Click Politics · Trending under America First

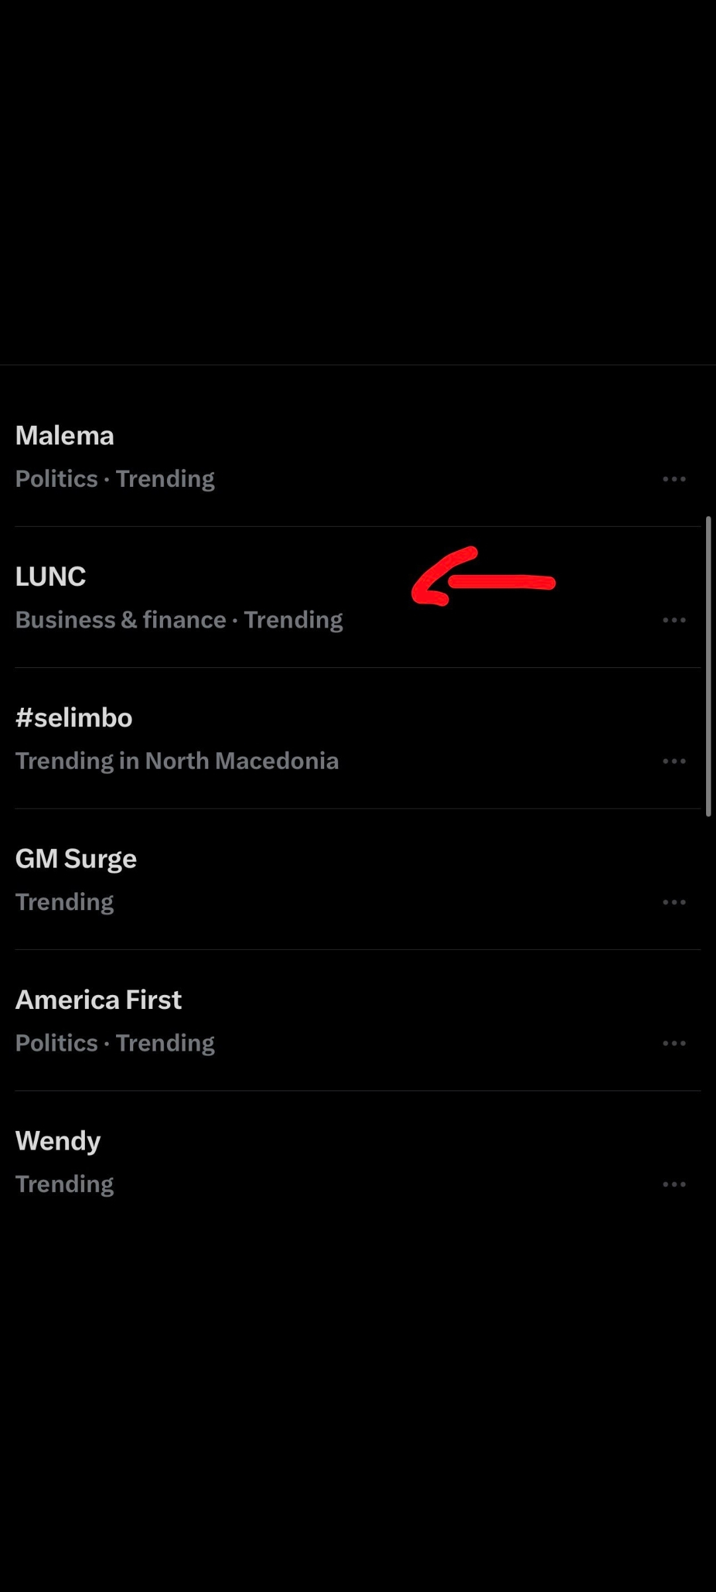[x=115, y=1043]
